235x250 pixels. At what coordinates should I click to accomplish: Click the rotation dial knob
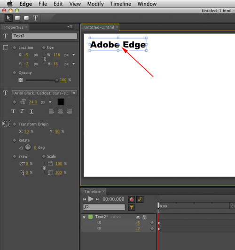tap(28, 148)
